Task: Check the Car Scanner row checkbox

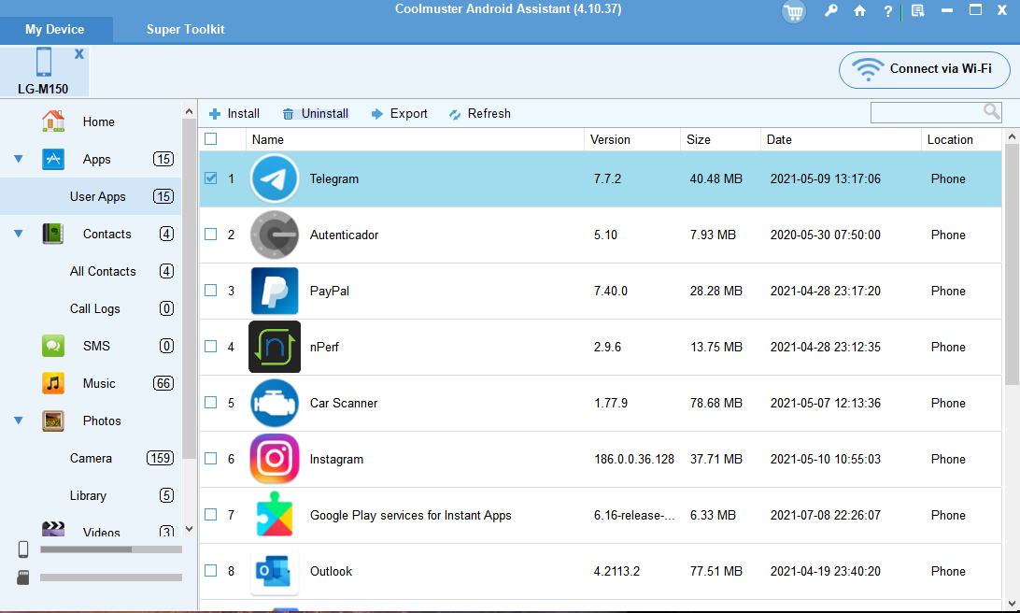Action: [211, 402]
